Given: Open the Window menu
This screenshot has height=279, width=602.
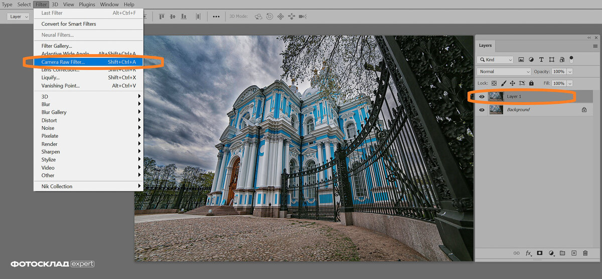Looking at the screenshot, I should (x=109, y=5).
